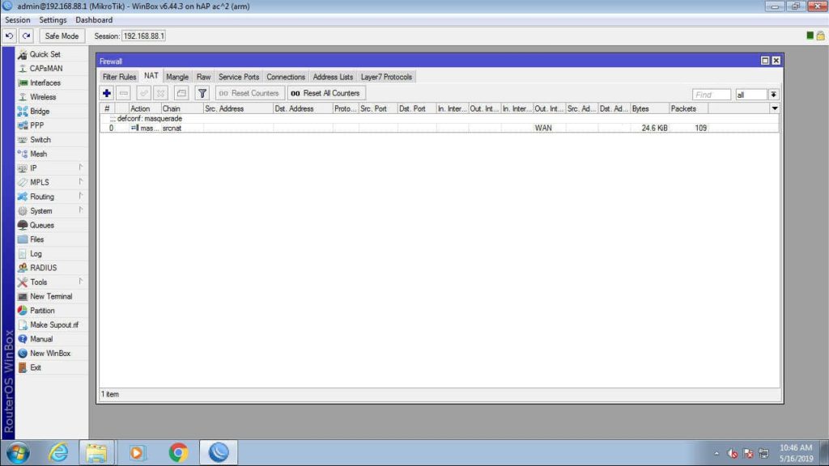This screenshot has height=466, width=829.
Task: Select the NAT tab
Action: coord(151,76)
